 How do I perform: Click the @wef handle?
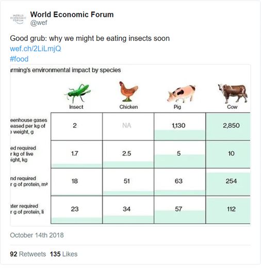(39, 23)
